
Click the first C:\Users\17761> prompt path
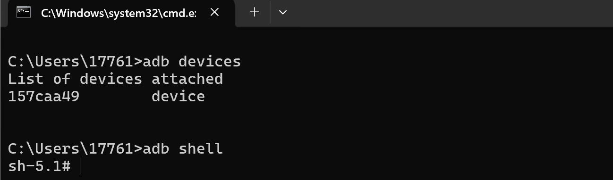tap(75, 62)
